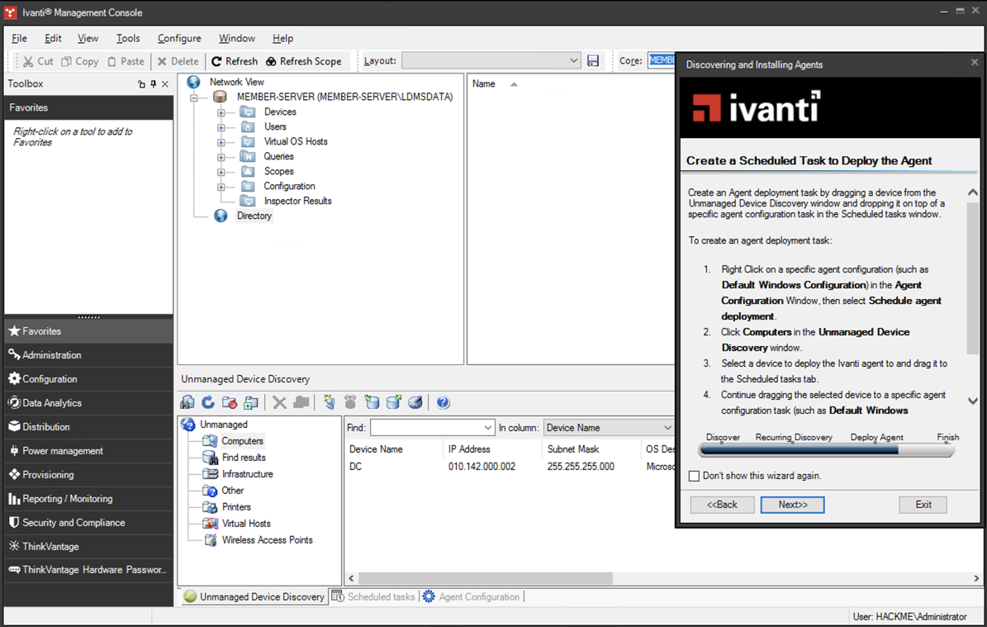Click the gauge dial icon in discovery toolbar
The image size is (987, 627).
tap(415, 402)
